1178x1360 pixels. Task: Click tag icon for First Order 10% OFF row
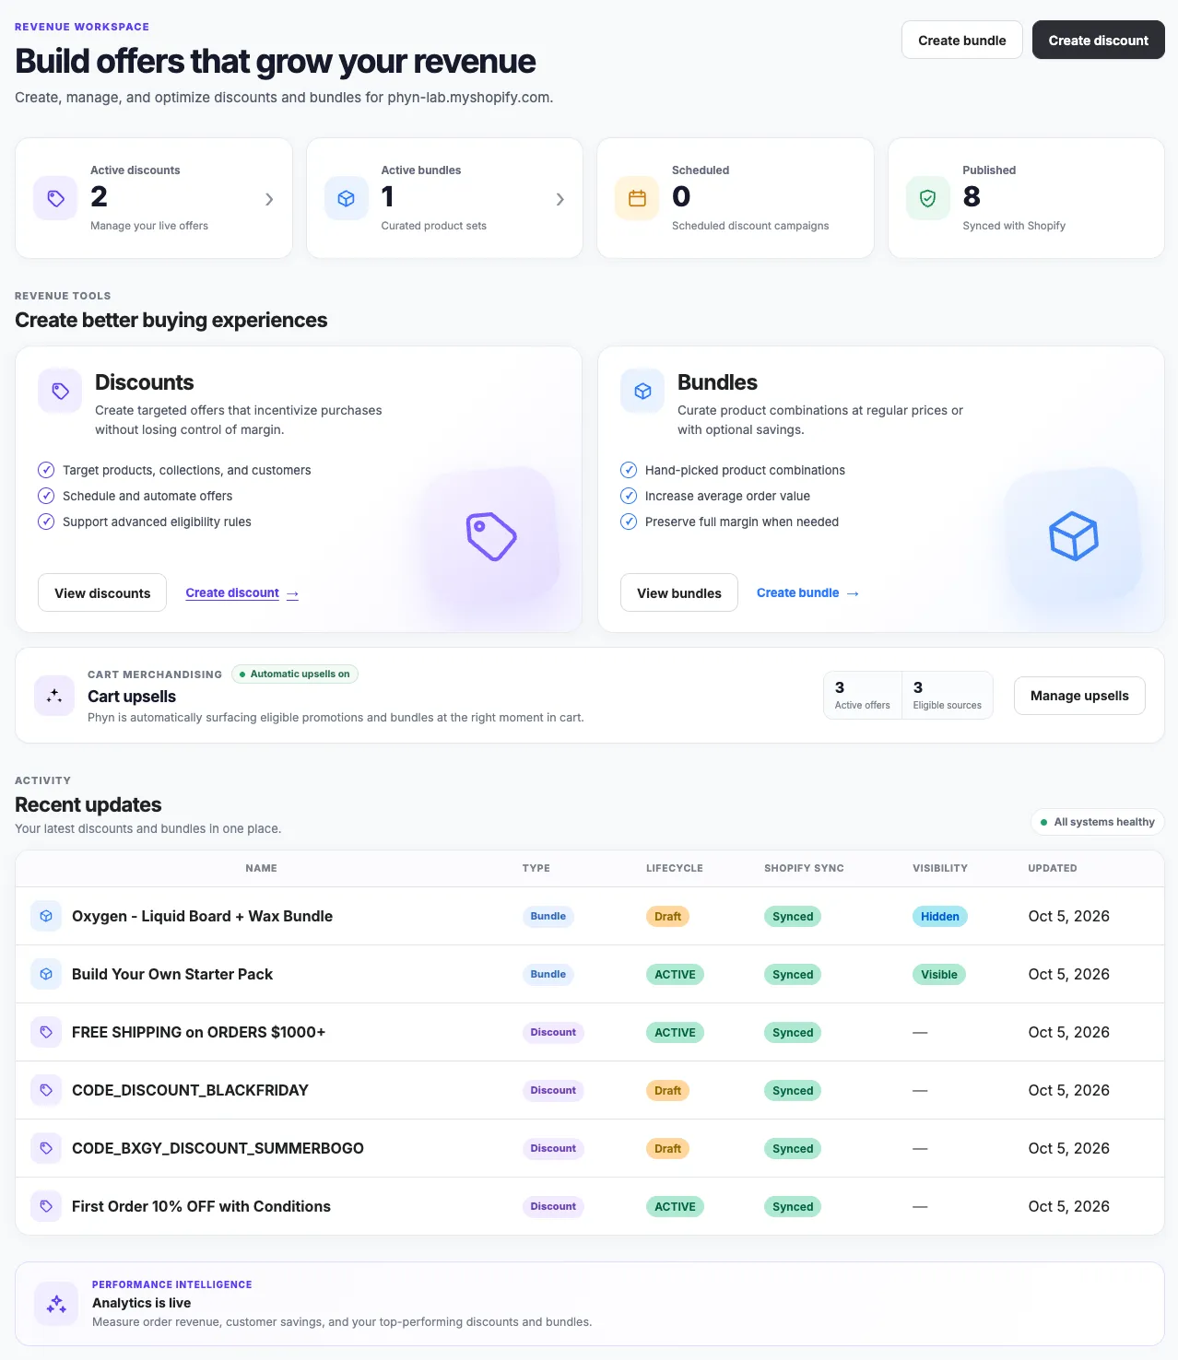(46, 1206)
